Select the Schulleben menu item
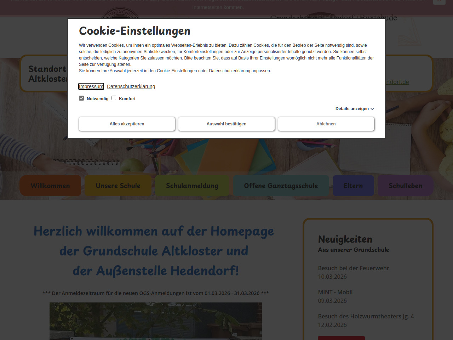Screen dimensions: 453x340 pyautogui.click(x=405, y=186)
